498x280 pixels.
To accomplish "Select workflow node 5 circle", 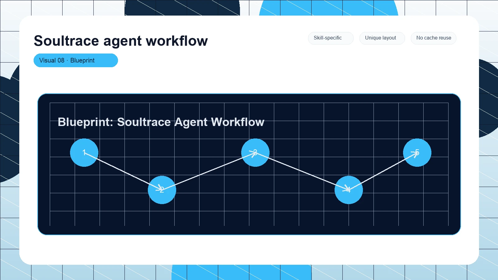I will coord(417,152).
